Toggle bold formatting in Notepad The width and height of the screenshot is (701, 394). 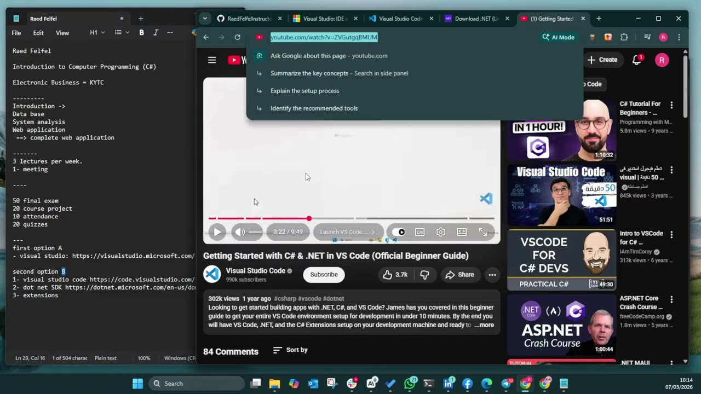[x=141, y=33]
